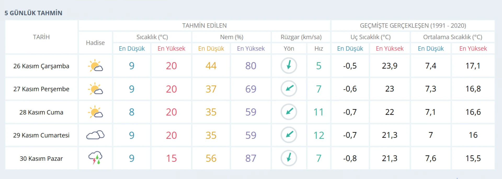Image resolution: width=502 pixels, height=179 pixels.
Task: Click the Hadise column header
Action: pos(95,43)
